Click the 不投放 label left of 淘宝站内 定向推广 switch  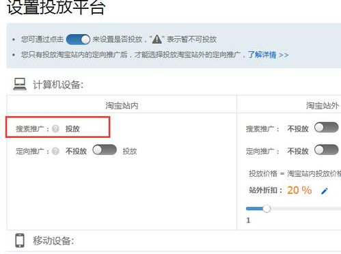tap(76, 151)
